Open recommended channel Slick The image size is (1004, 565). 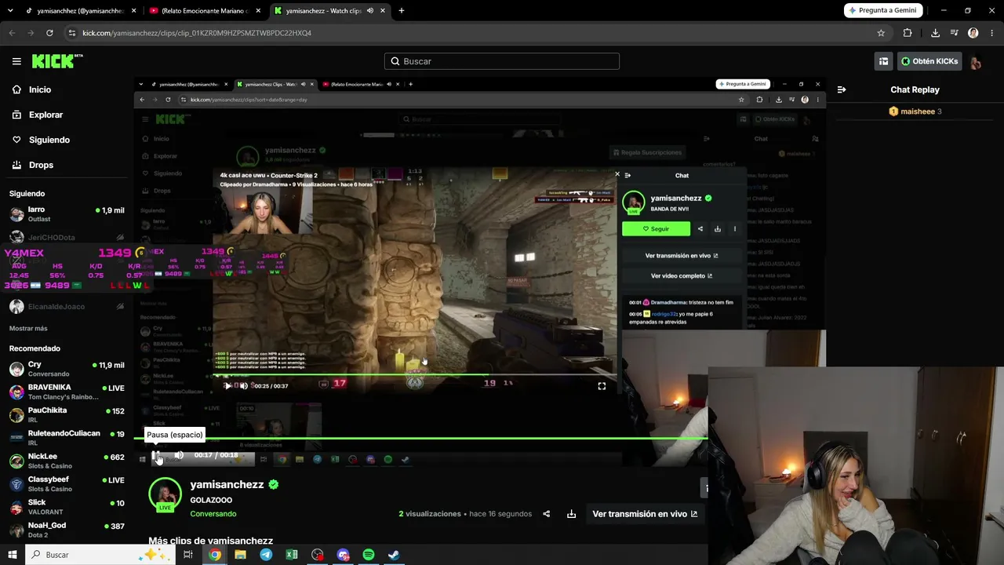coord(67,507)
